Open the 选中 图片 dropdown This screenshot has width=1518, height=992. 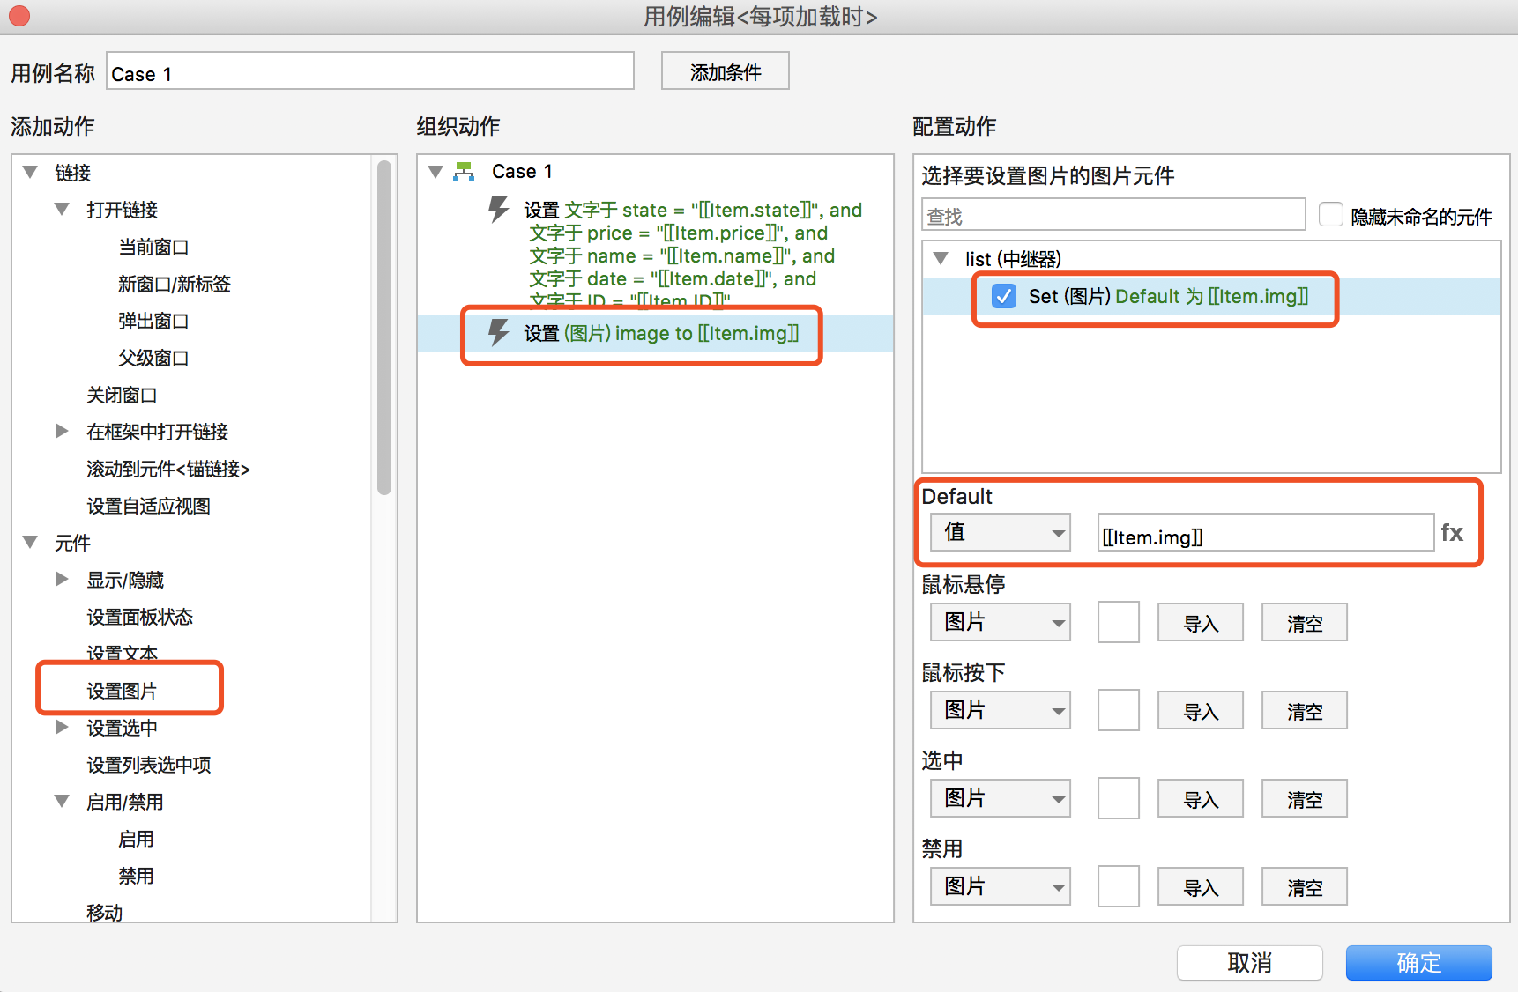pyautogui.click(x=1001, y=799)
